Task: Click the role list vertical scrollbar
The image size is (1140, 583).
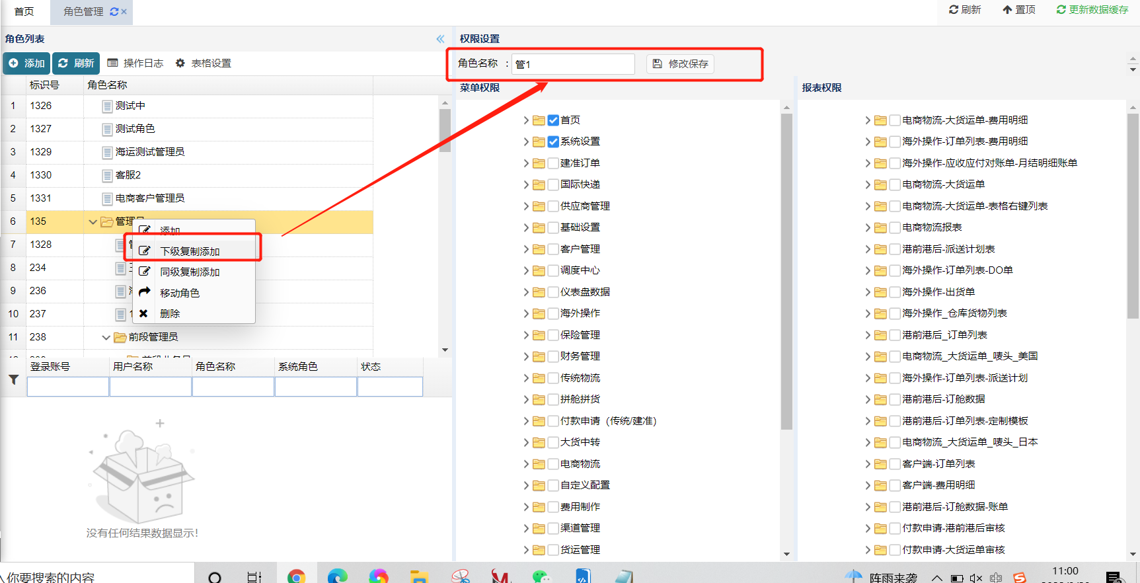Action: point(445,131)
